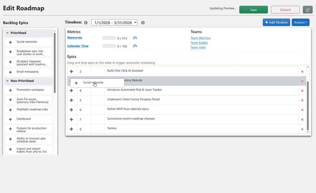Click drag handle of backlog Social networks epic

[10, 42]
